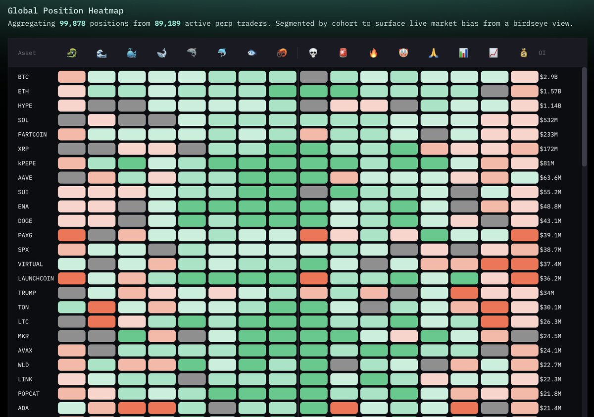
Task: Select the red siren cohort icon
Action: tap(344, 52)
